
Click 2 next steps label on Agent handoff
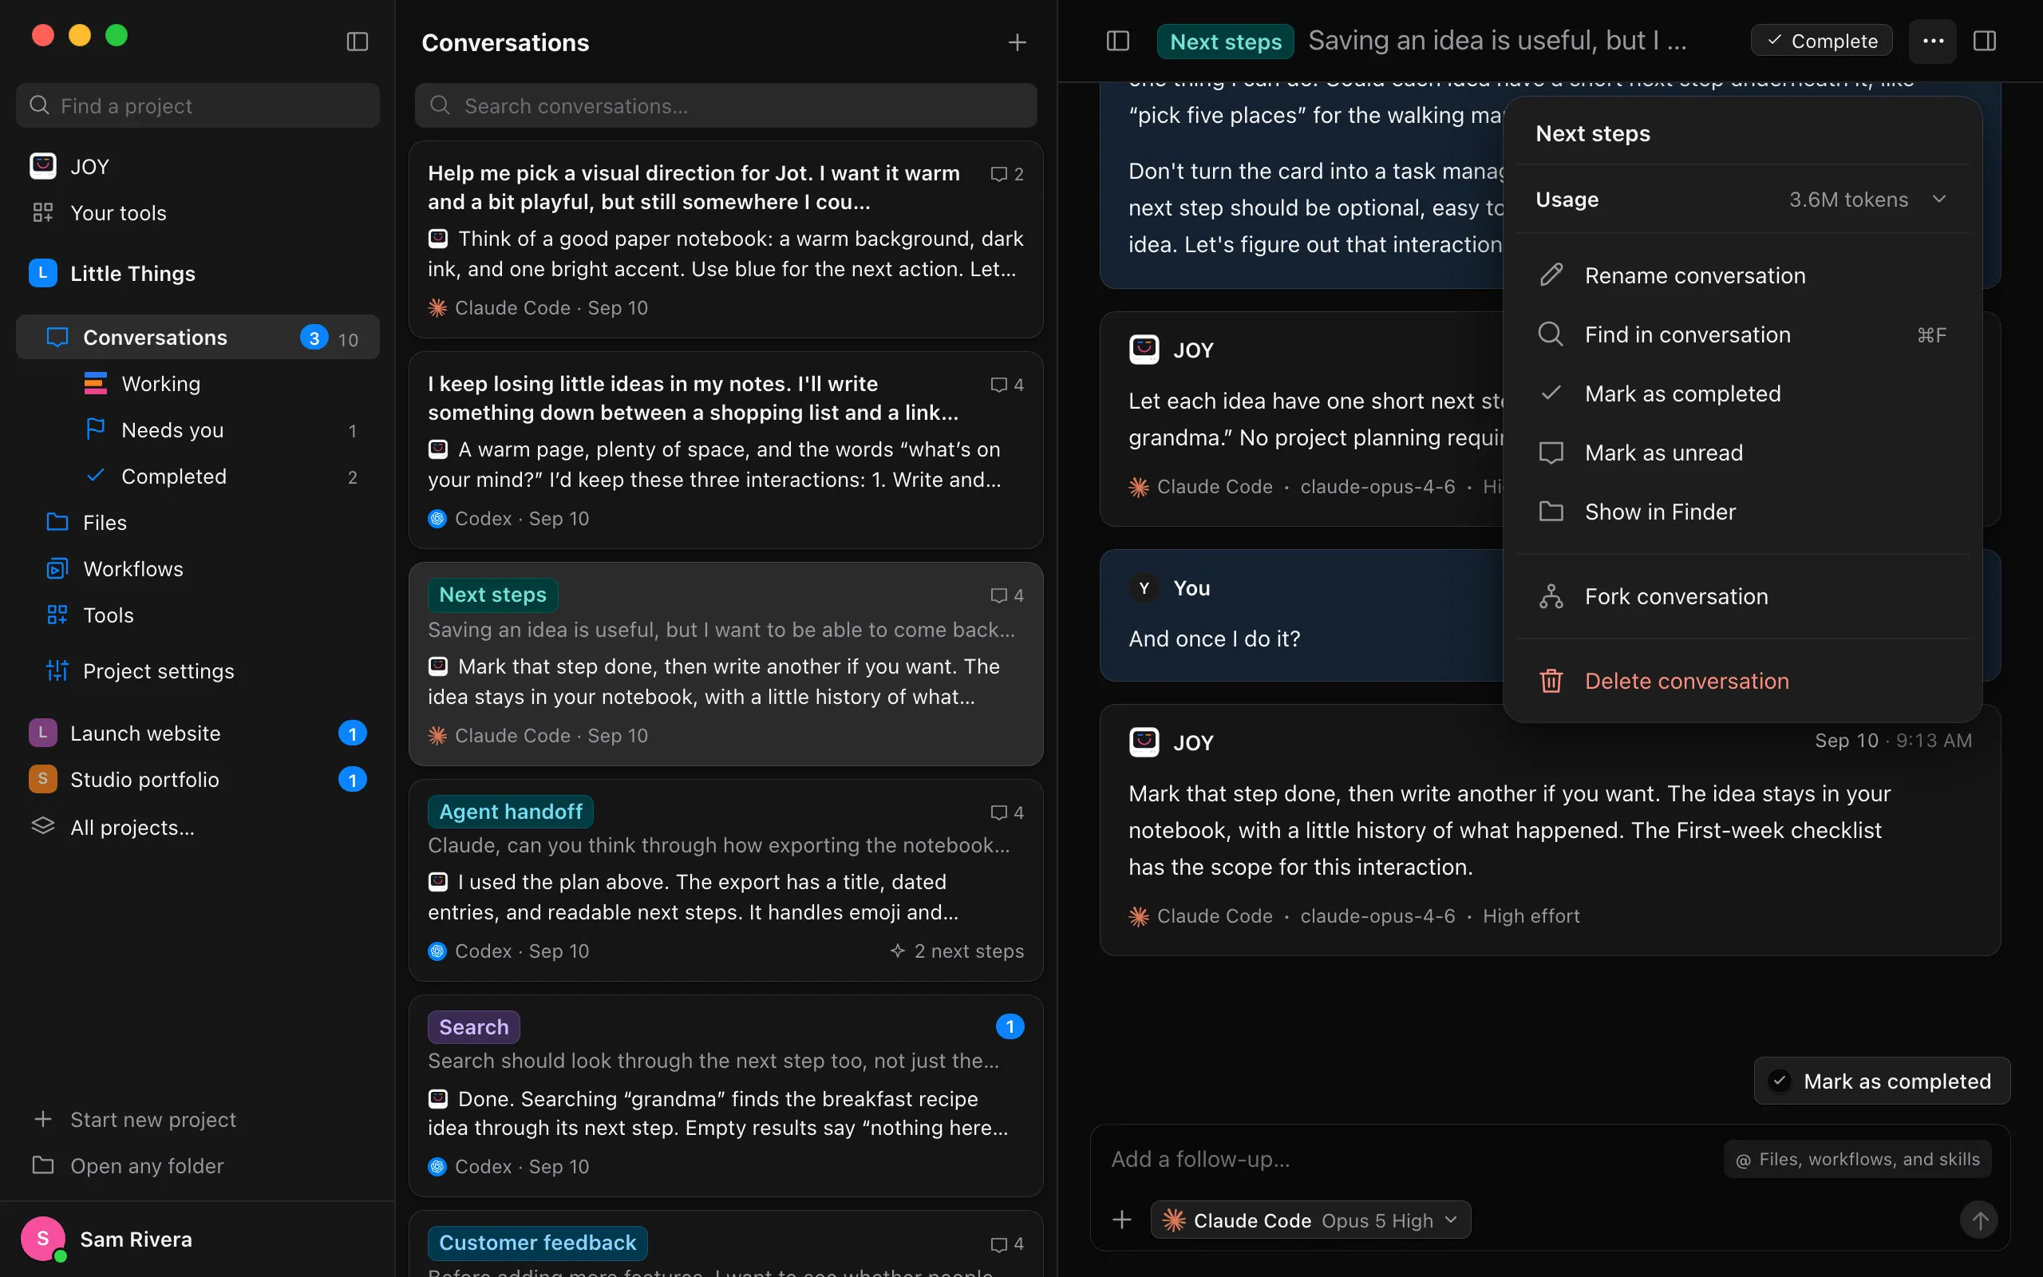(x=957, y=951)
